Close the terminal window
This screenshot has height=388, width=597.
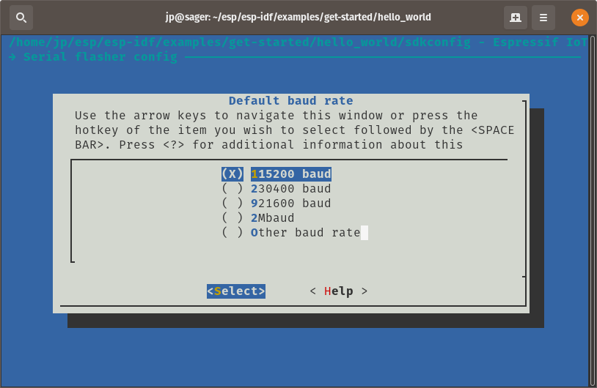point(580,18)
